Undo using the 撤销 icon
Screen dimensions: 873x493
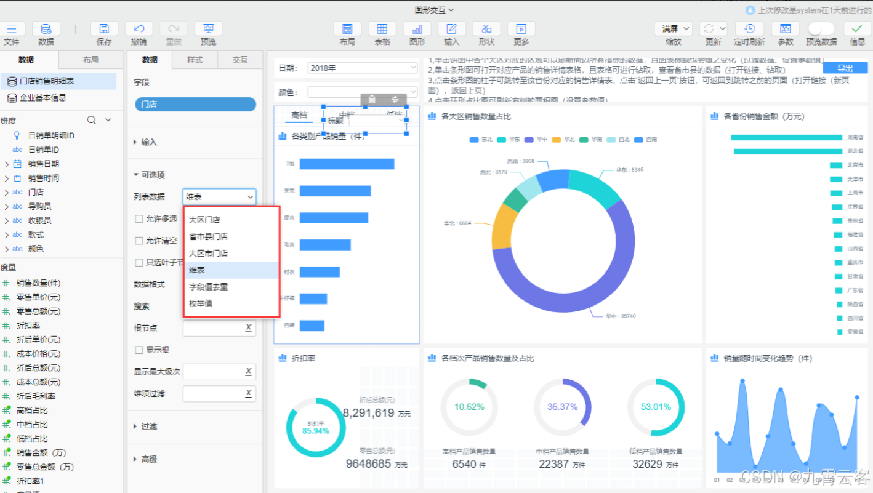(139, 29)
